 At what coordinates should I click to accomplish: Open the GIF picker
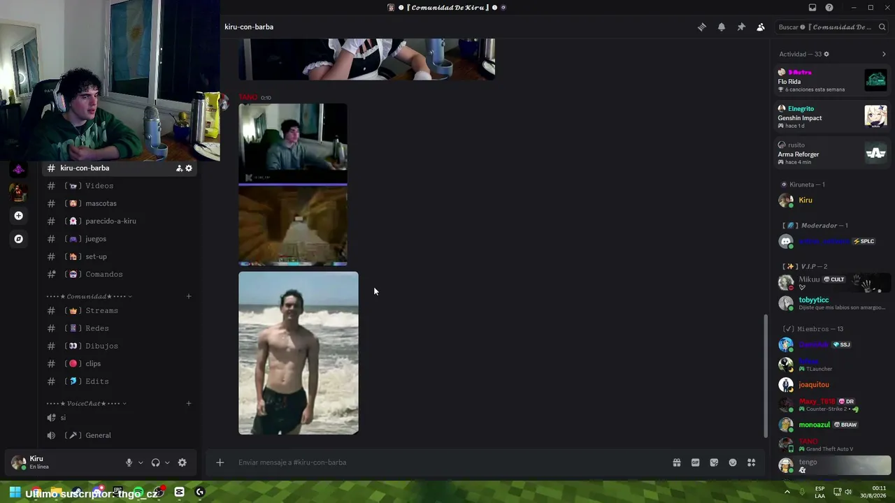[x=695, y=462]
